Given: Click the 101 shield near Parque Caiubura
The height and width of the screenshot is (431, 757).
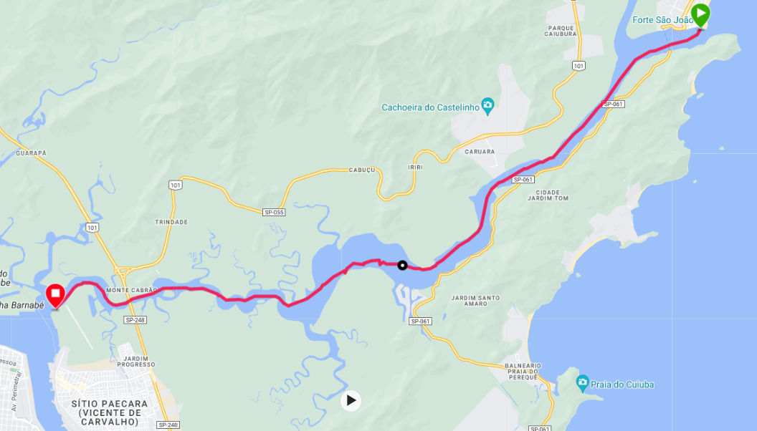Looking at the screenshot, I should pos(579,66).
